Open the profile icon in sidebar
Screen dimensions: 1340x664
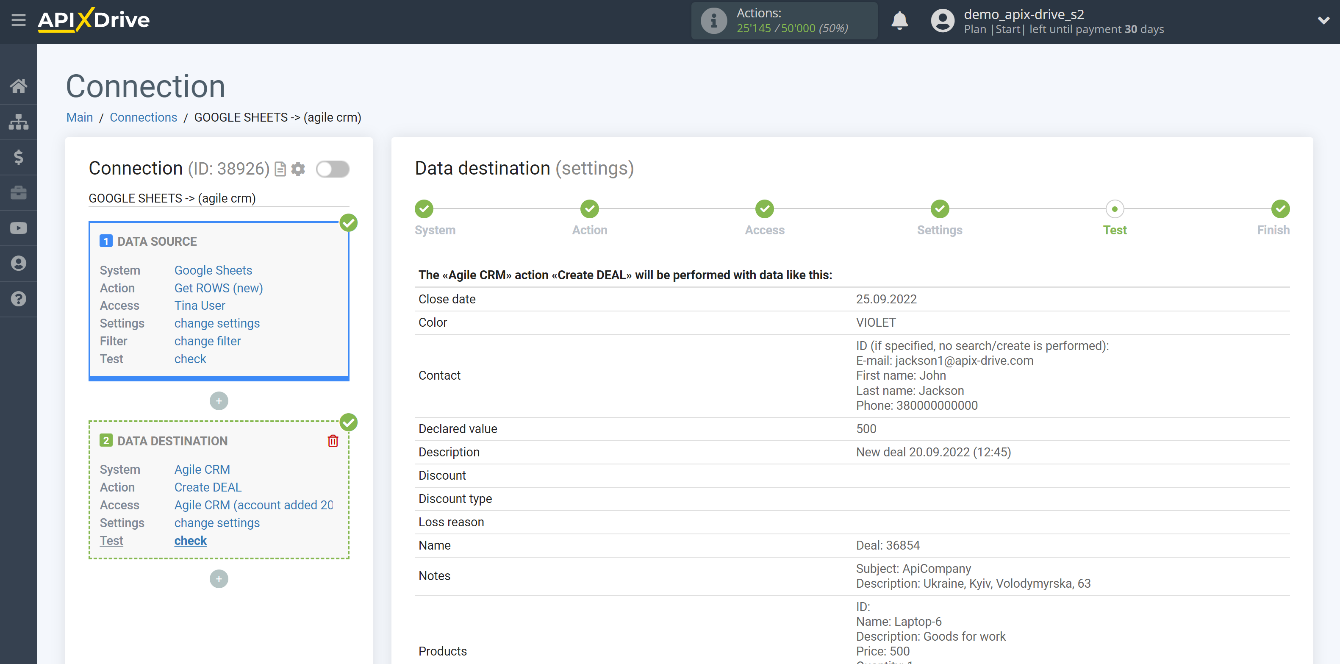click(19, 263)
